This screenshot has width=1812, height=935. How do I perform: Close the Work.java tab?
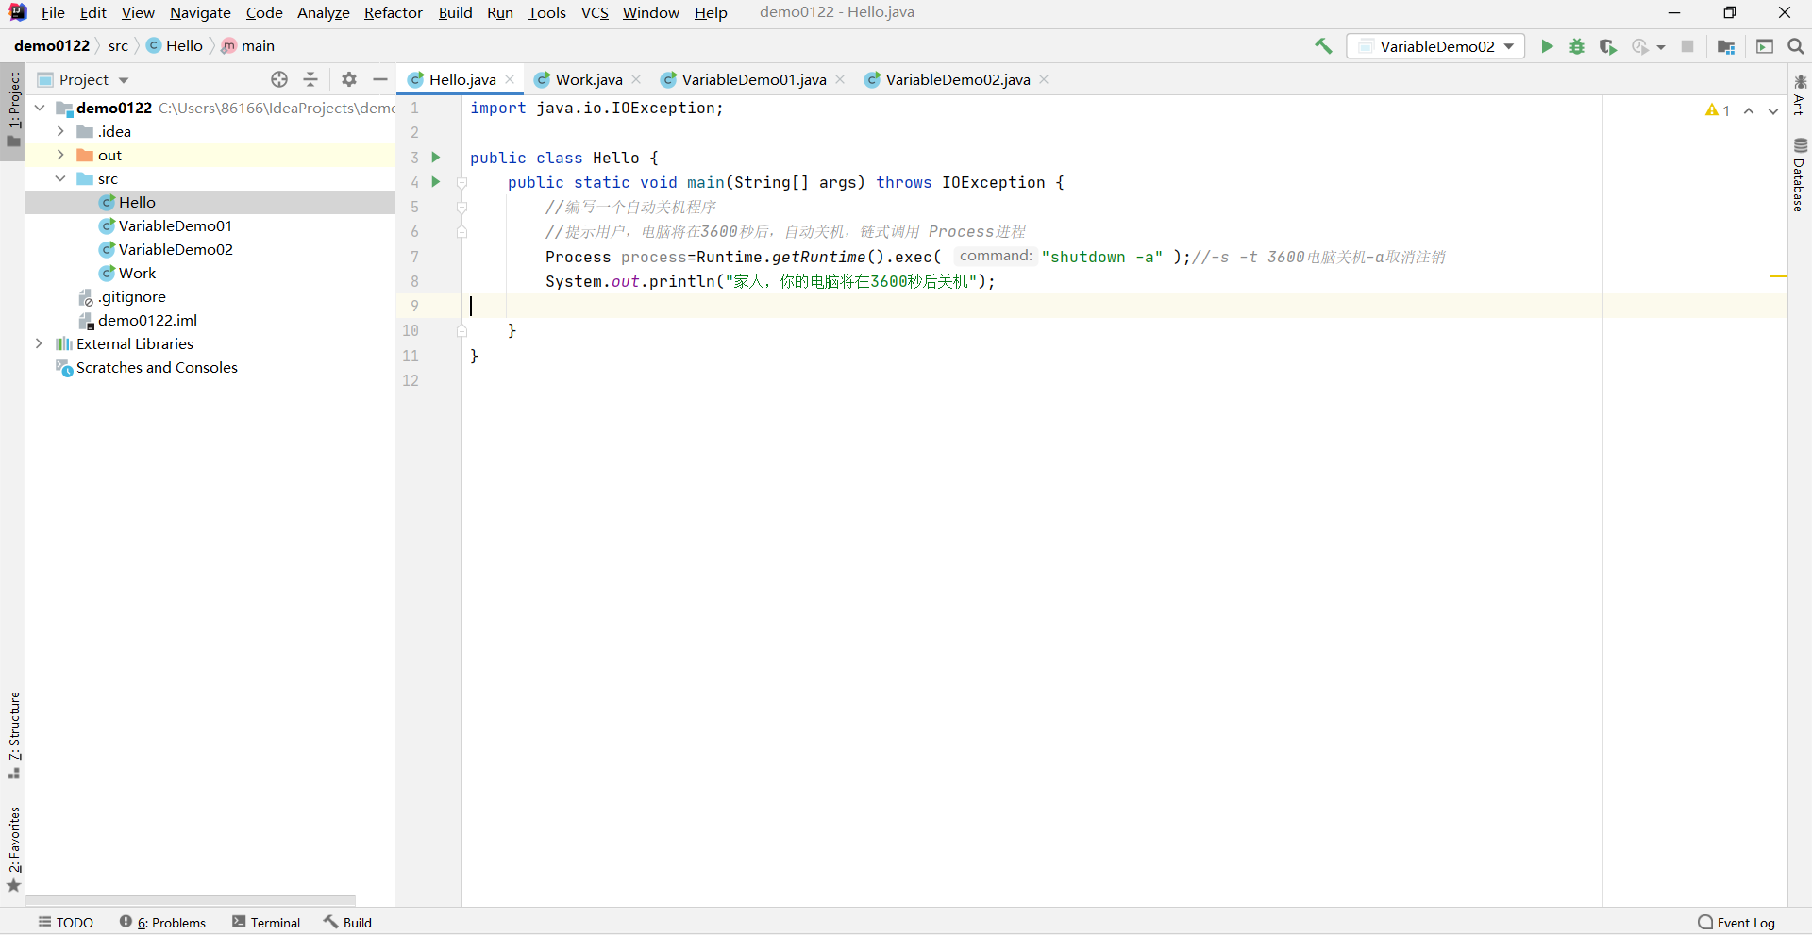[636, 79]
